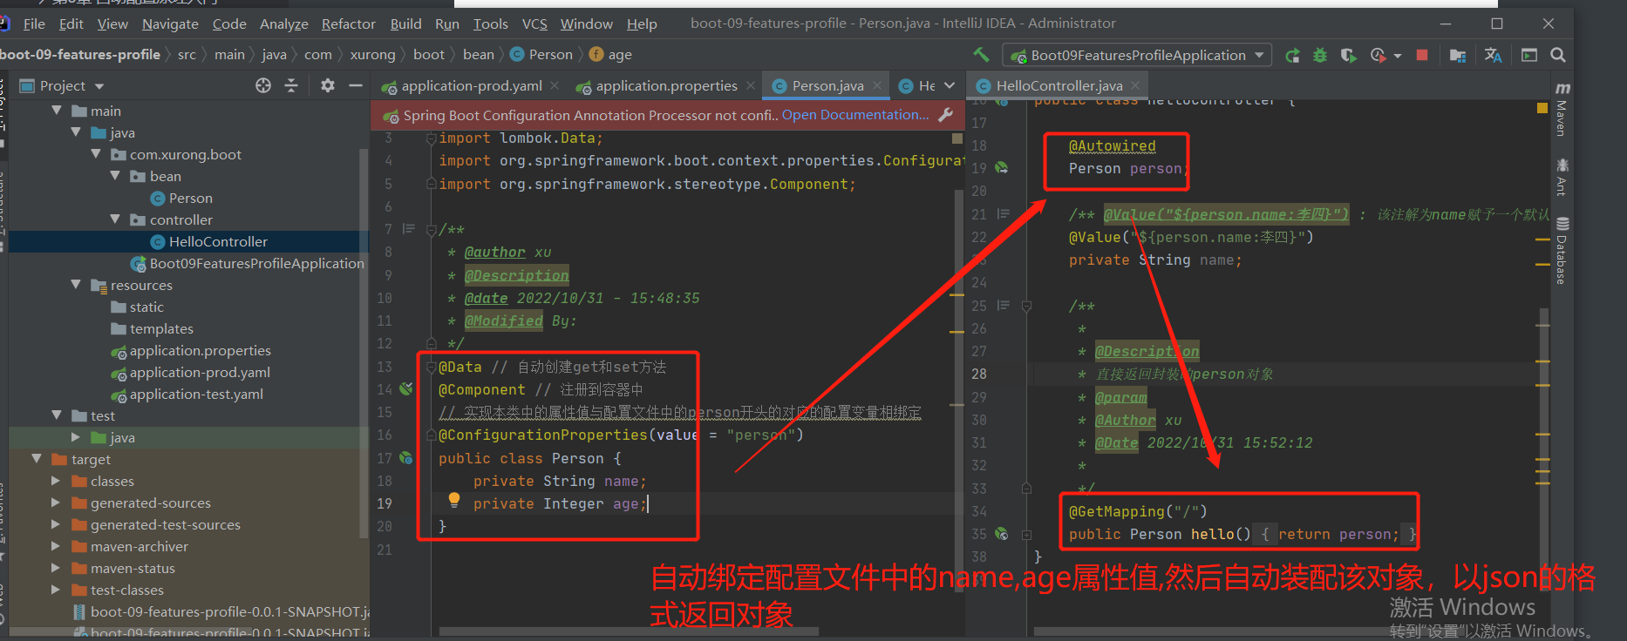The width and height of the screenshot is (1627, 641).
Task: Open the run anything window icon
Action: [1529, 55]
